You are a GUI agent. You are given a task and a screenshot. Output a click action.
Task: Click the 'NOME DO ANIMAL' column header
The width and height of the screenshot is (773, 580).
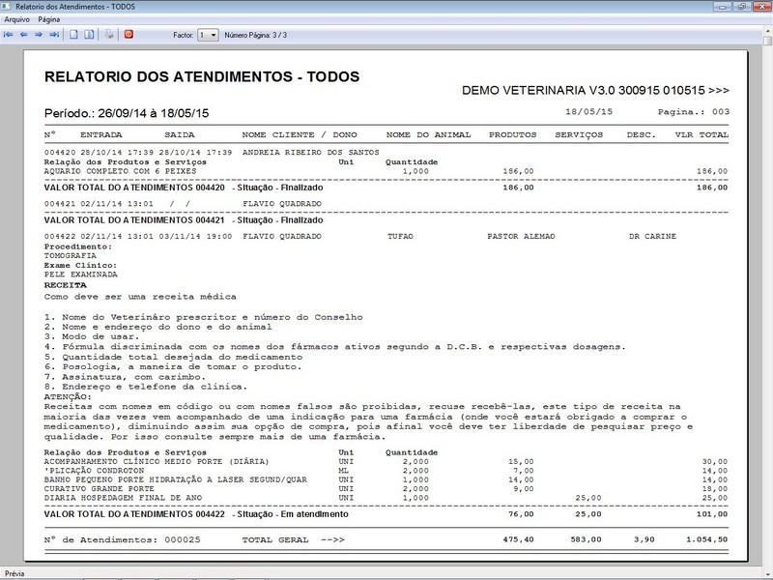tap(428, 134)
